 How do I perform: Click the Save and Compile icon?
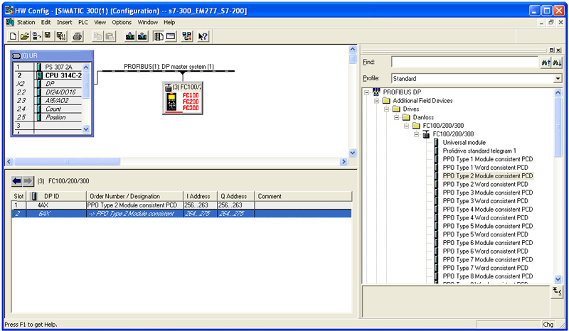[x=61, y=36]
